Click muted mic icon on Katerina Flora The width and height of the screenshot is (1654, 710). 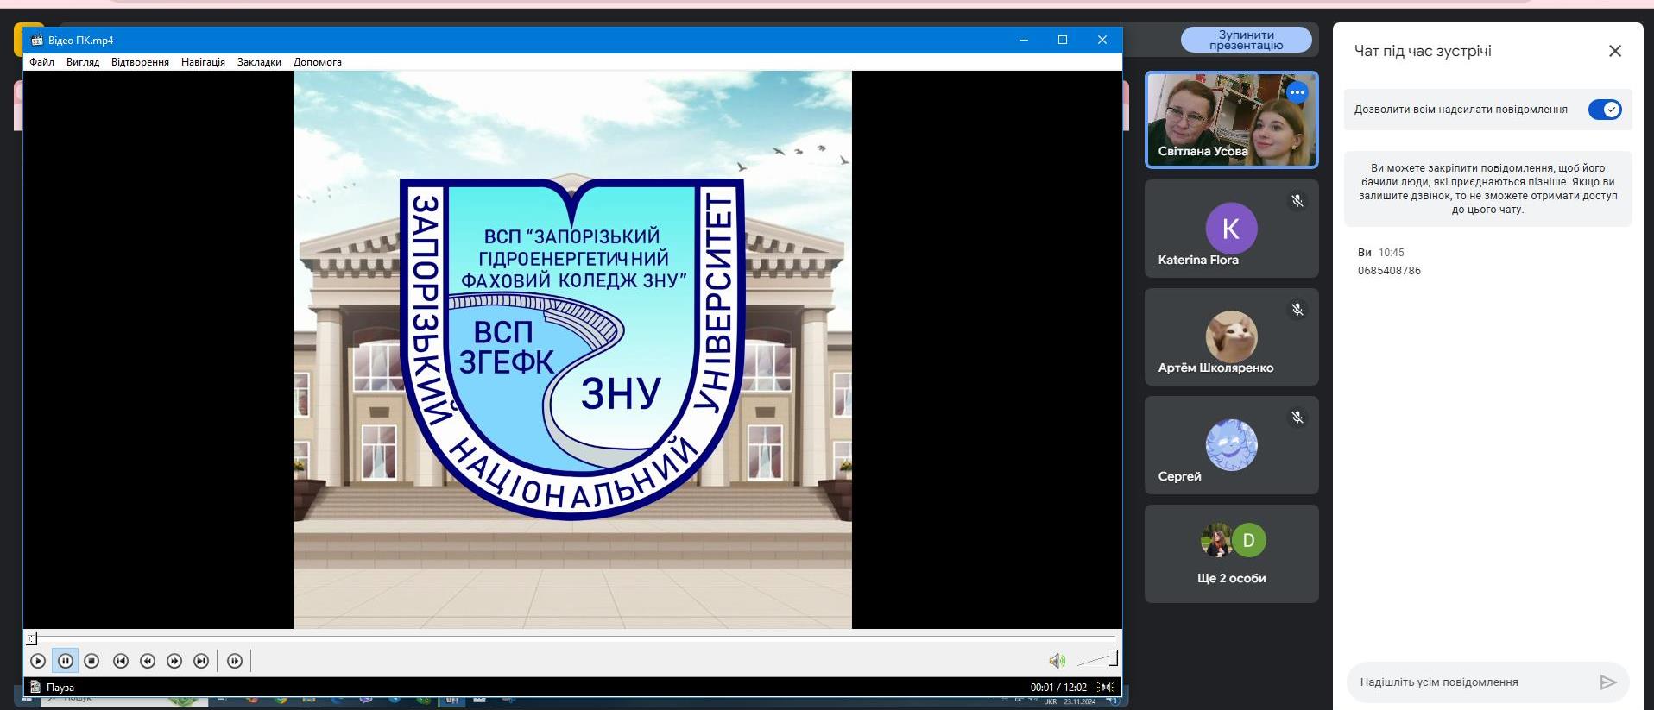1297,201
